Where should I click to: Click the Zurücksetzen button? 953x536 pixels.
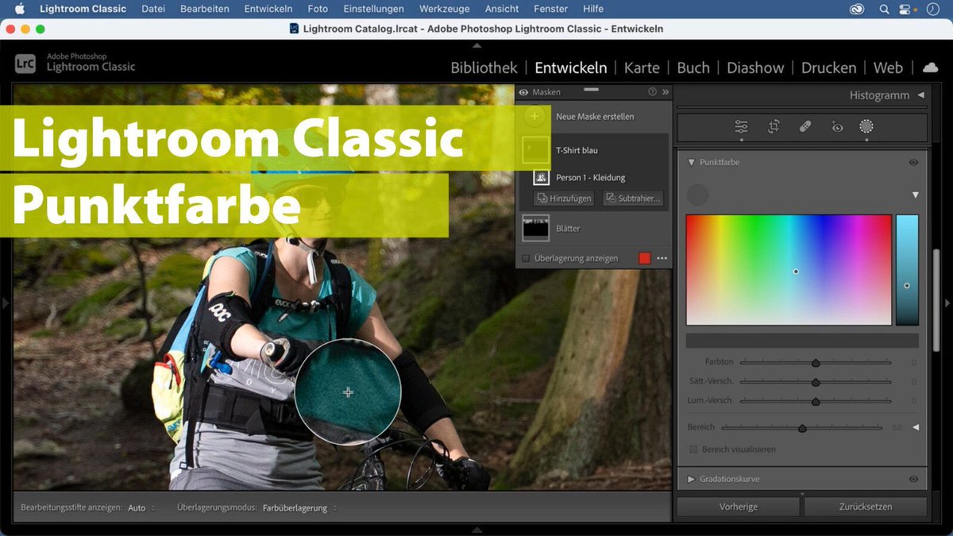pyautogui.click(x=865, y=507)
